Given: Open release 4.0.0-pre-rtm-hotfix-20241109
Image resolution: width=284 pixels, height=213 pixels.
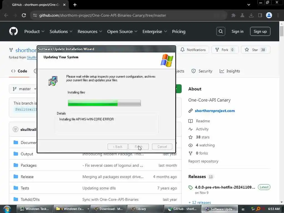Looking at the screenshot, I should tap(225, 187).
